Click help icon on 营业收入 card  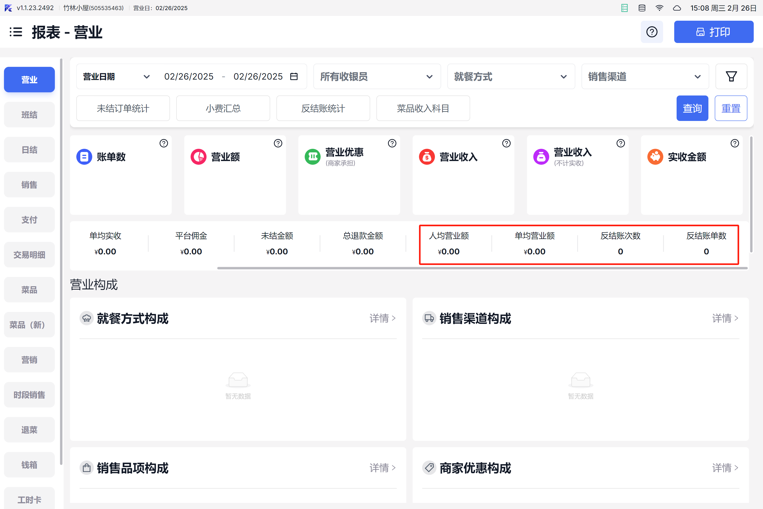pyautogui.click(x=506, y=143)
